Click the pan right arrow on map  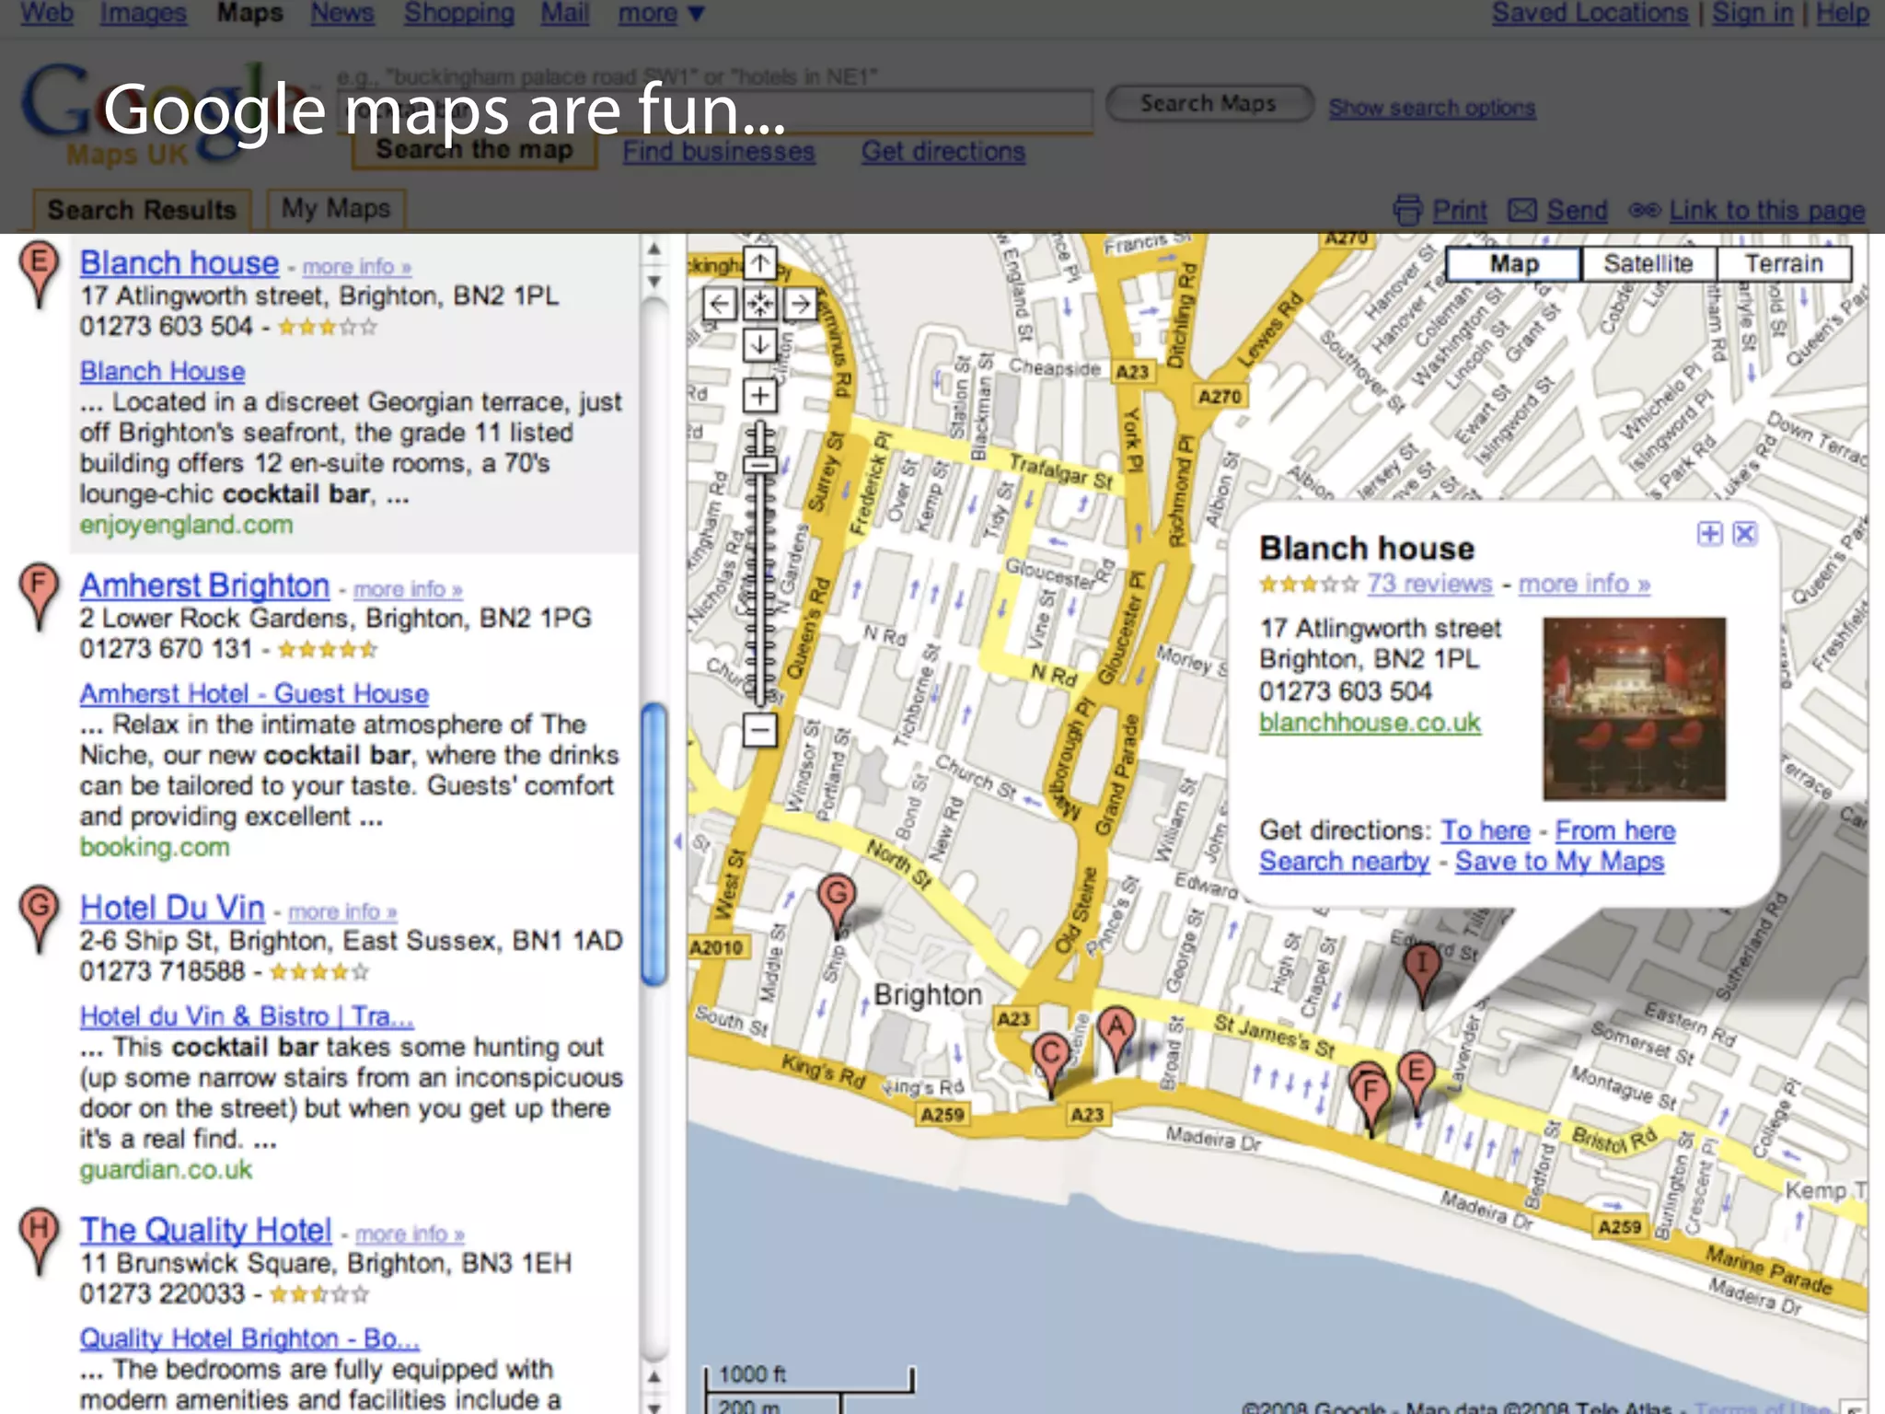[801, 303]
